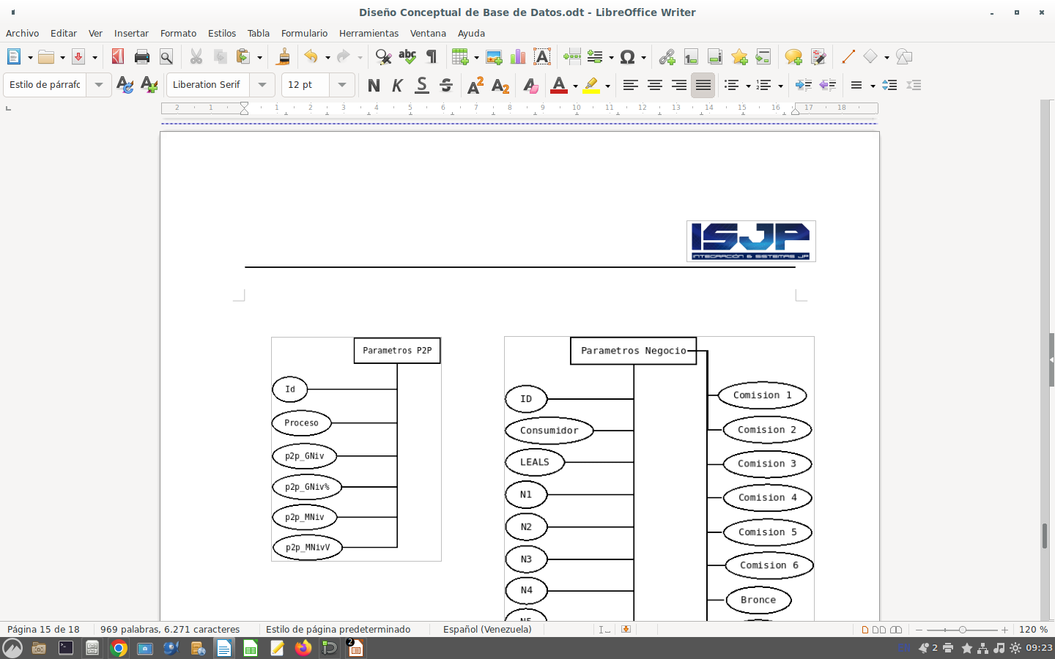The image size is (1055, 659).
Task: Click language Español (Venezuela) in status bar
Action: tap(487, 629)
